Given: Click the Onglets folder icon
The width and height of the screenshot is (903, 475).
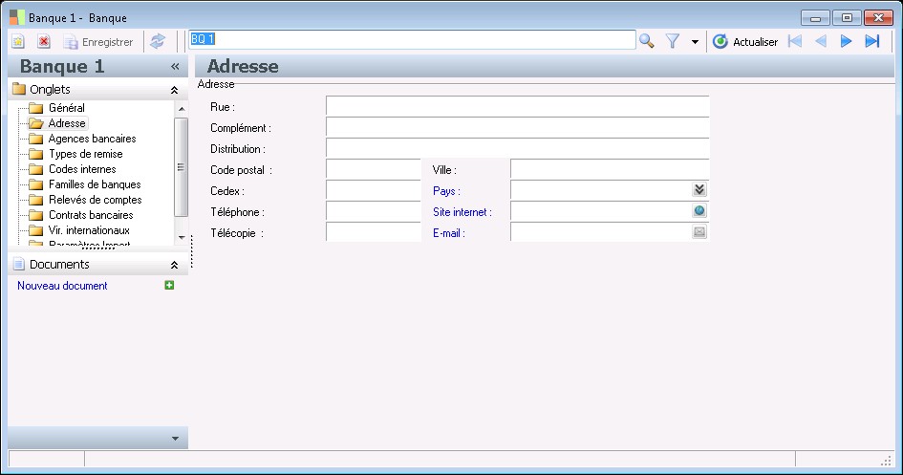Looking at the screenshot, I should [19, 89].
